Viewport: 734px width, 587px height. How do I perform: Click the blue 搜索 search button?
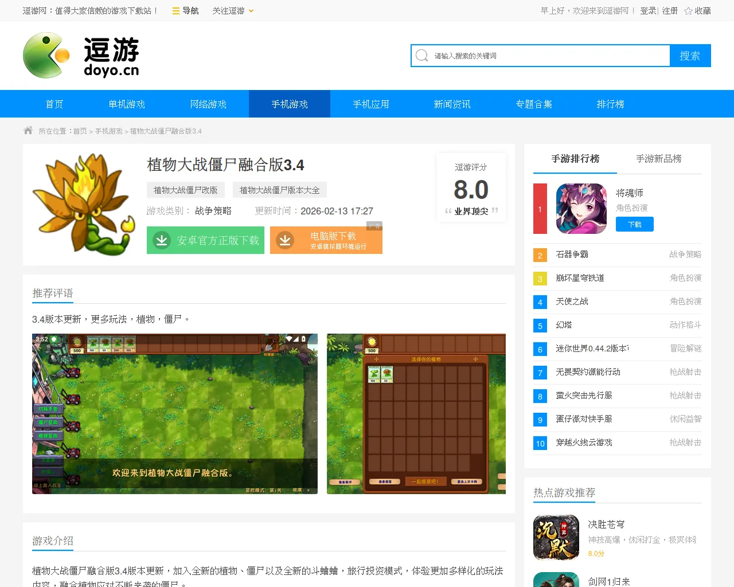(690, 55)
